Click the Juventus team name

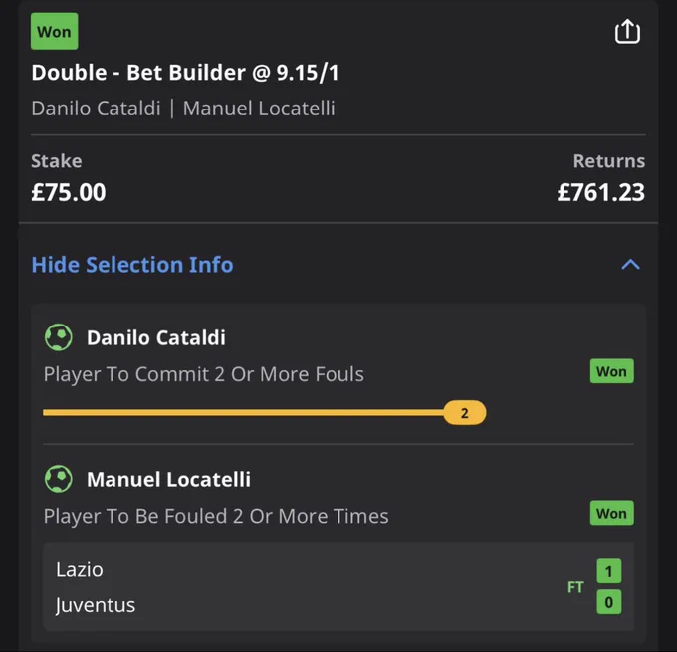point(96,605)
